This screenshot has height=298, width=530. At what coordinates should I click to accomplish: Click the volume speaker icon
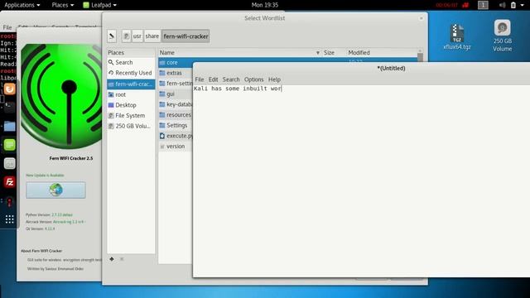click(x=503, y=5)
